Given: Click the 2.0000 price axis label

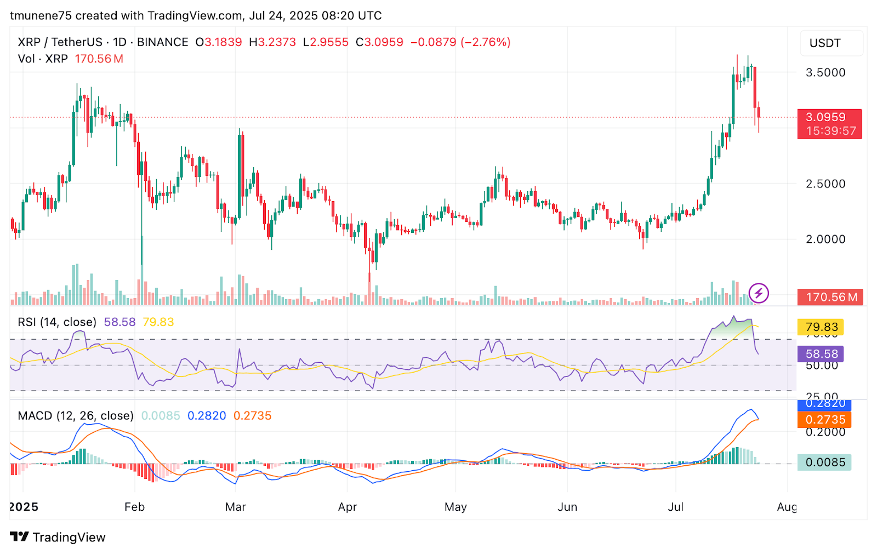Looking at the screenshot, I should (x=825, y=239).
